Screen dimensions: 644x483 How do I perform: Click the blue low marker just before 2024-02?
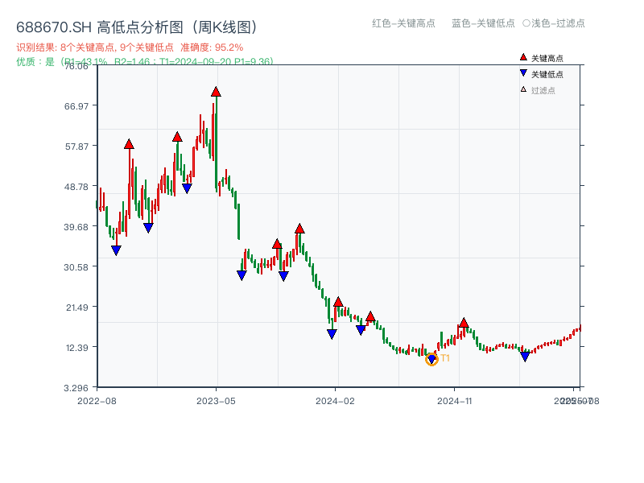331,334
